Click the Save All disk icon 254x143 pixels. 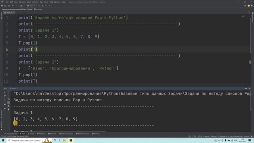point(5,6)
